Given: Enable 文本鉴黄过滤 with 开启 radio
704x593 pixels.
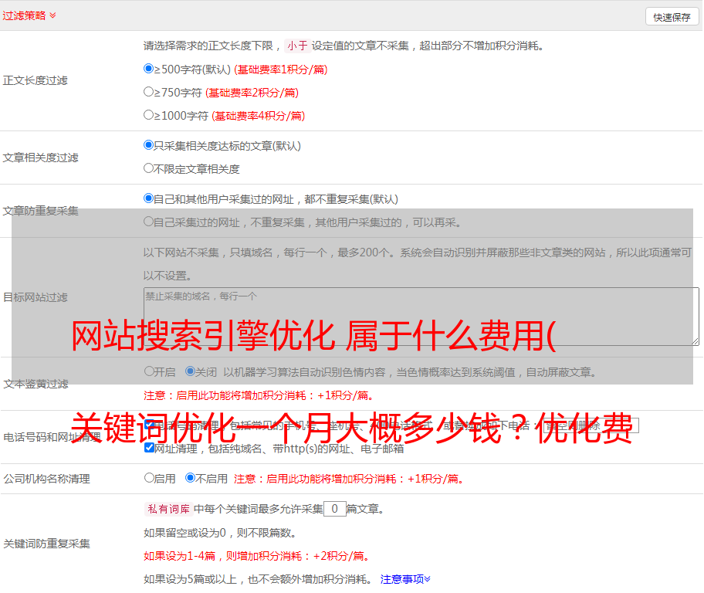Looking at the screenshot, I should [x=149, y=371].
